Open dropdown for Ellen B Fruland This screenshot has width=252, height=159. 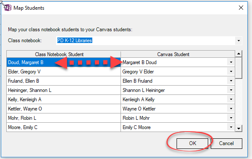point(231,81)
